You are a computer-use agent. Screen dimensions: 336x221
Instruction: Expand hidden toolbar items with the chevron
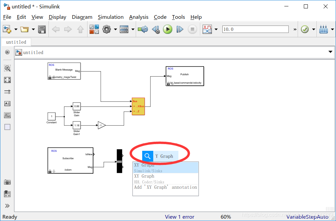295,29
